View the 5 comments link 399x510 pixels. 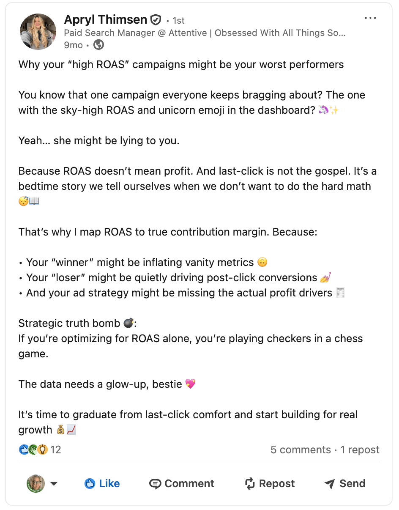(x=301, y=450)
